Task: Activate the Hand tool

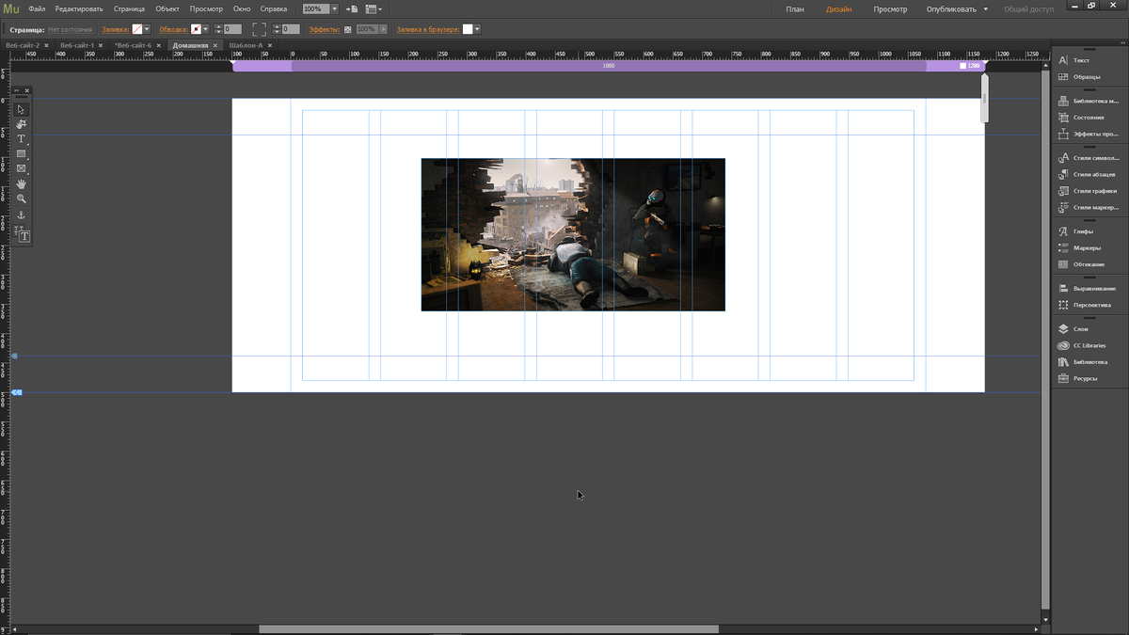Action: [x=21, y=184]
